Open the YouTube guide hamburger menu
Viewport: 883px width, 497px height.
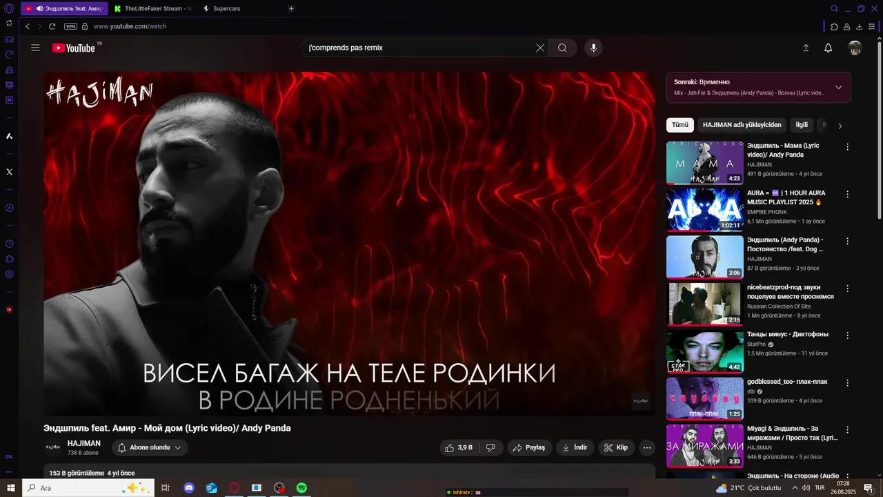pos(35,48)
